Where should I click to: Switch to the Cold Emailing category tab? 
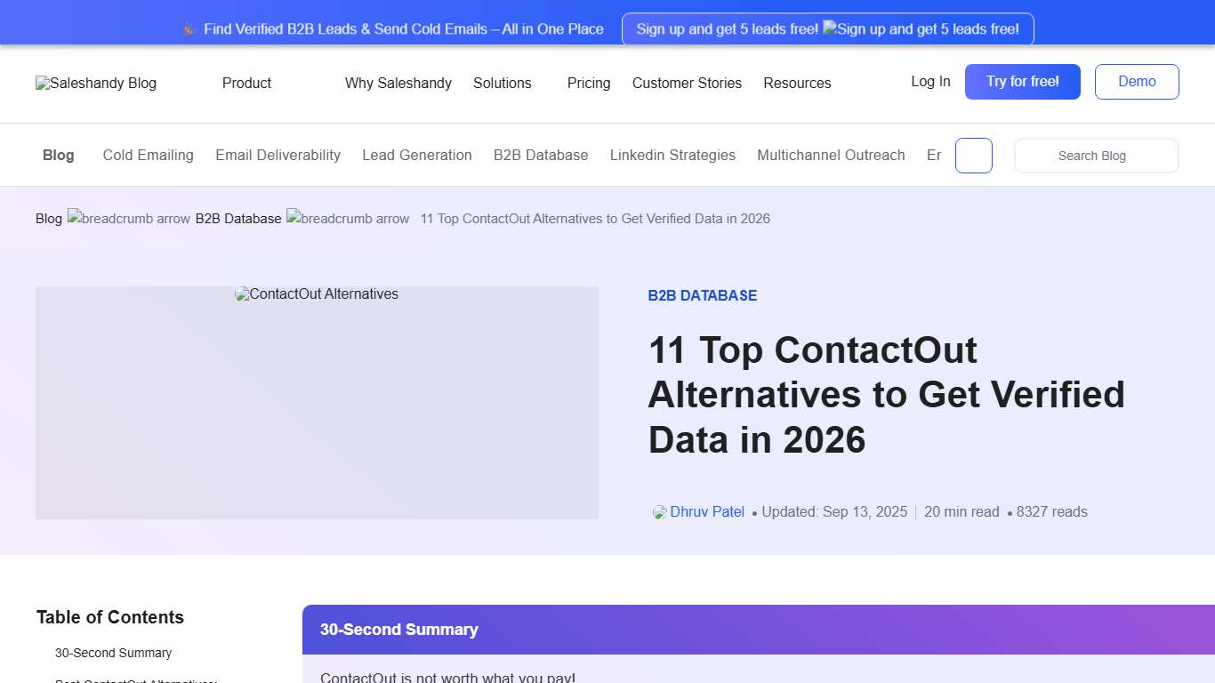pos(148,155)
